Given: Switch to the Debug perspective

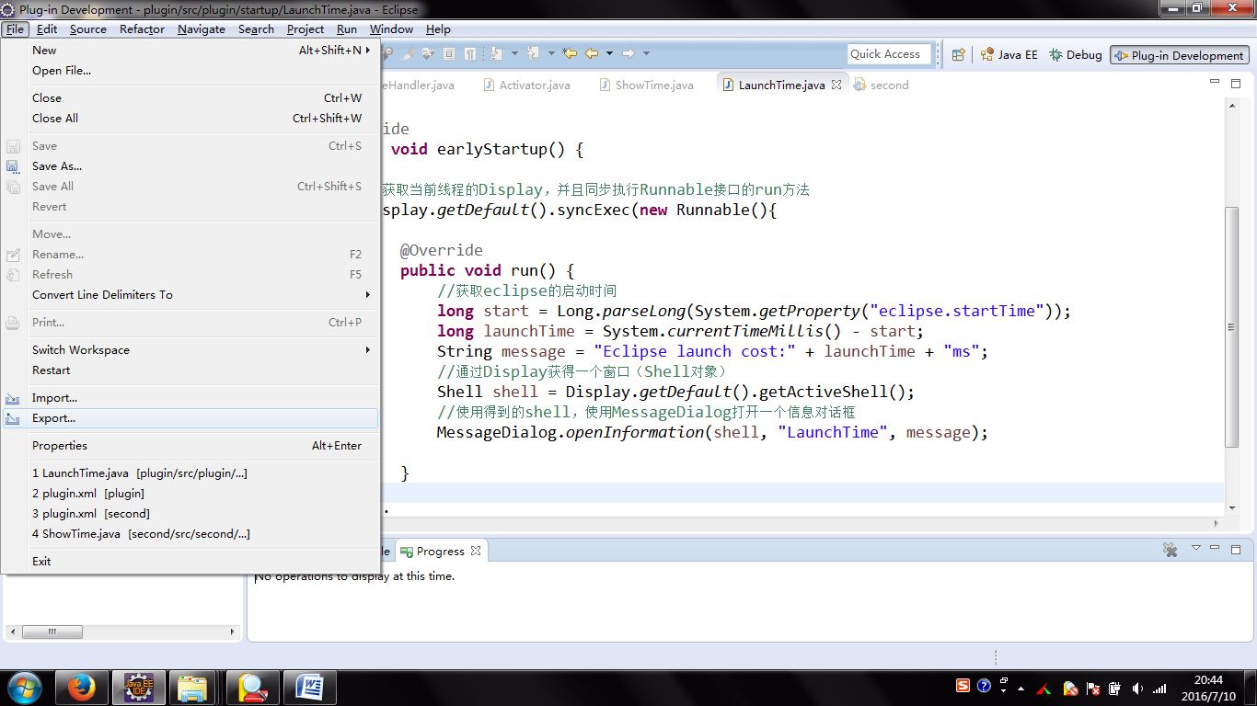Looking at the screenshot, I should 1075,55.
